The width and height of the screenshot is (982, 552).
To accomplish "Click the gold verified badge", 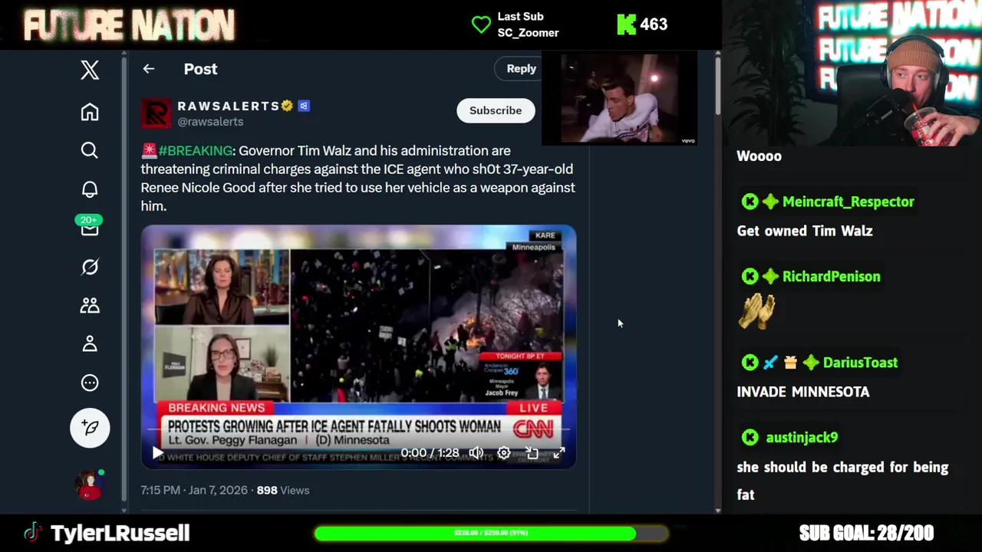I will point(288,106).
